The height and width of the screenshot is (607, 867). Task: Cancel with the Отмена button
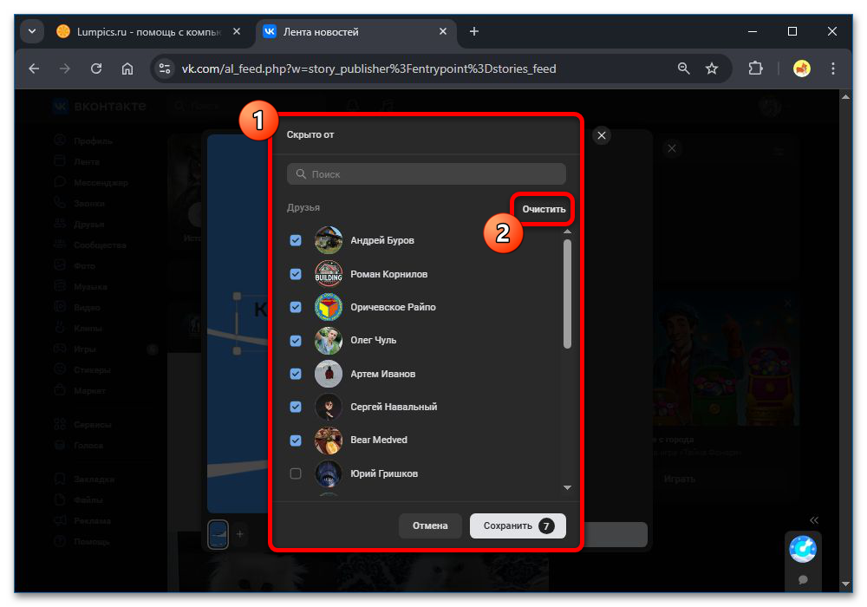coord(429,525)
